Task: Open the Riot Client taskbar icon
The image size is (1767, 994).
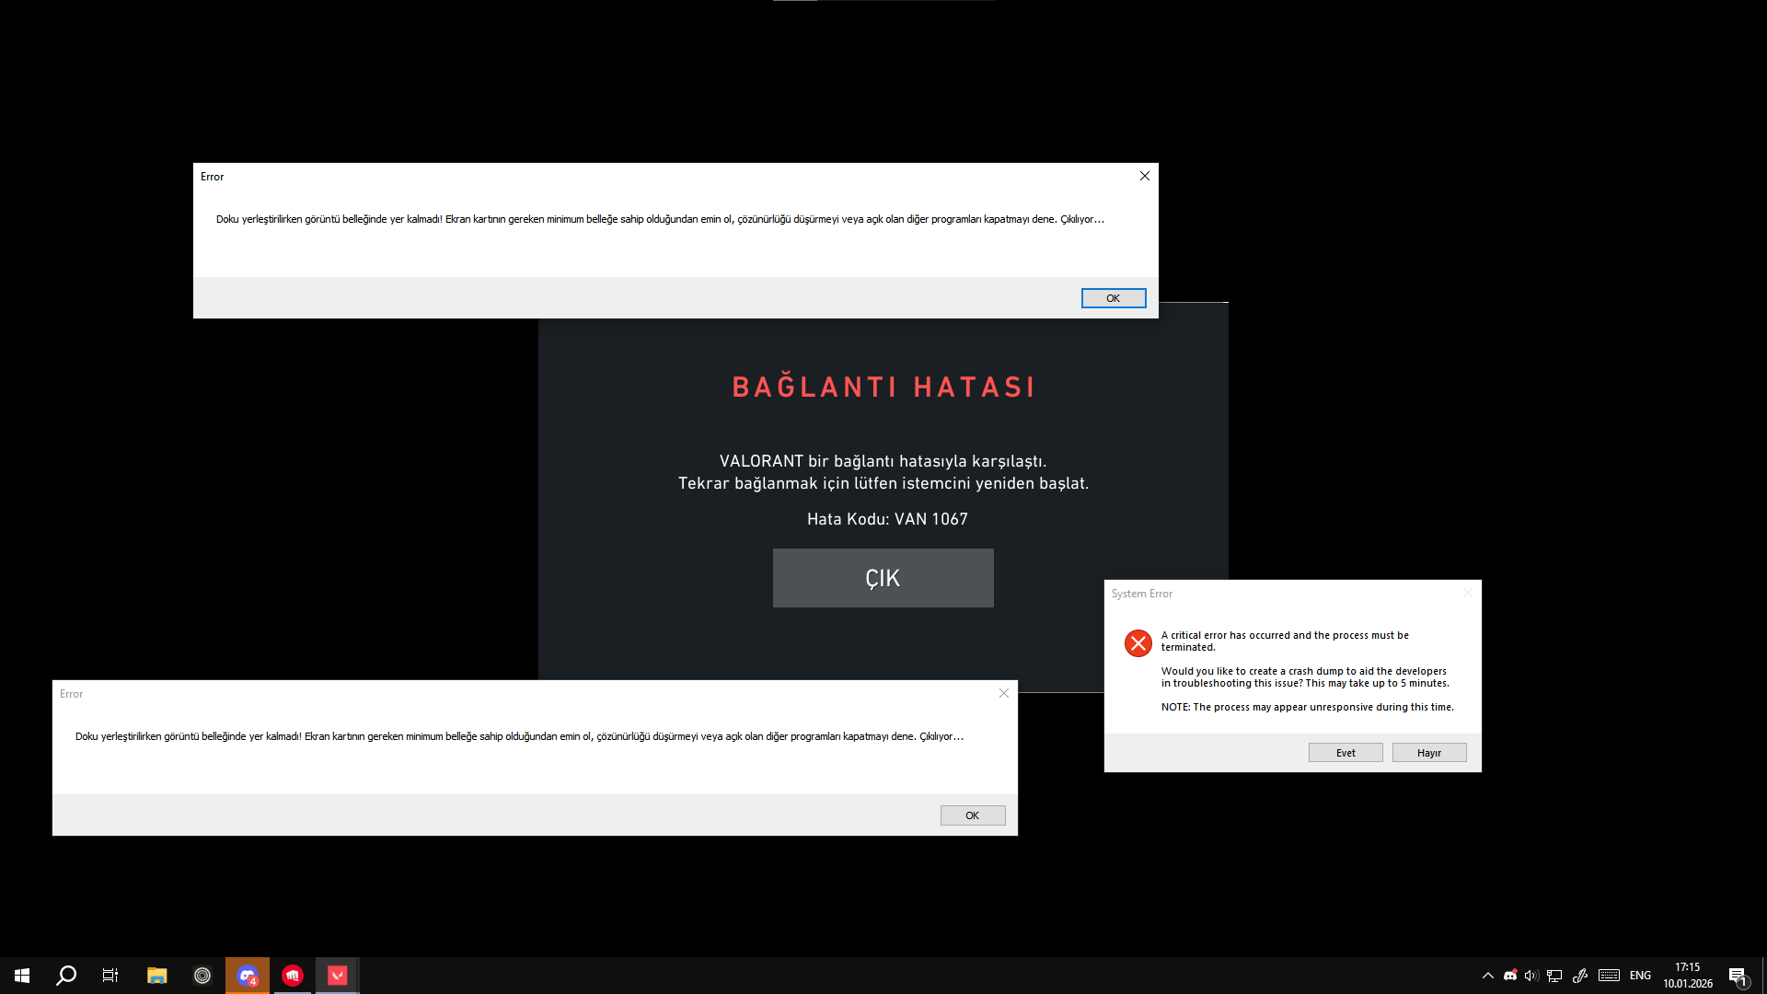Action: click(293, 976)
